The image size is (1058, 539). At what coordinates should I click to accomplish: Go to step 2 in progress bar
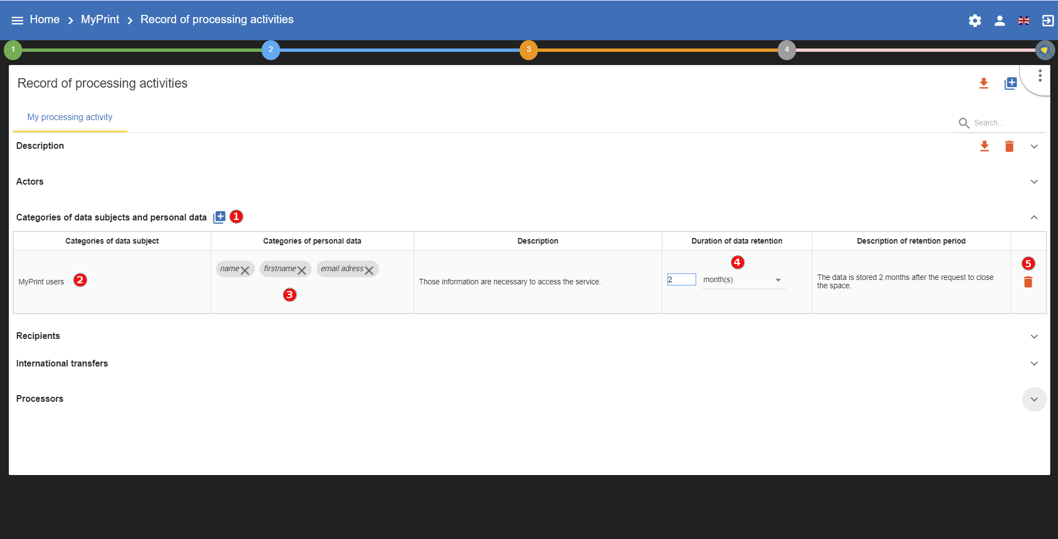click(x=271, y=50)
